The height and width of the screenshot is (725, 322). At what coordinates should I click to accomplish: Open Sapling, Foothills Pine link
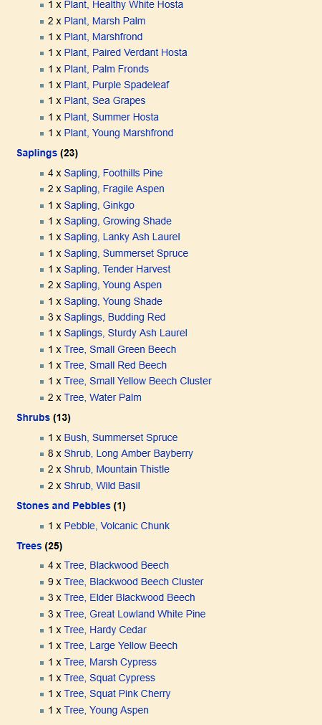click(x=114, y=174)
